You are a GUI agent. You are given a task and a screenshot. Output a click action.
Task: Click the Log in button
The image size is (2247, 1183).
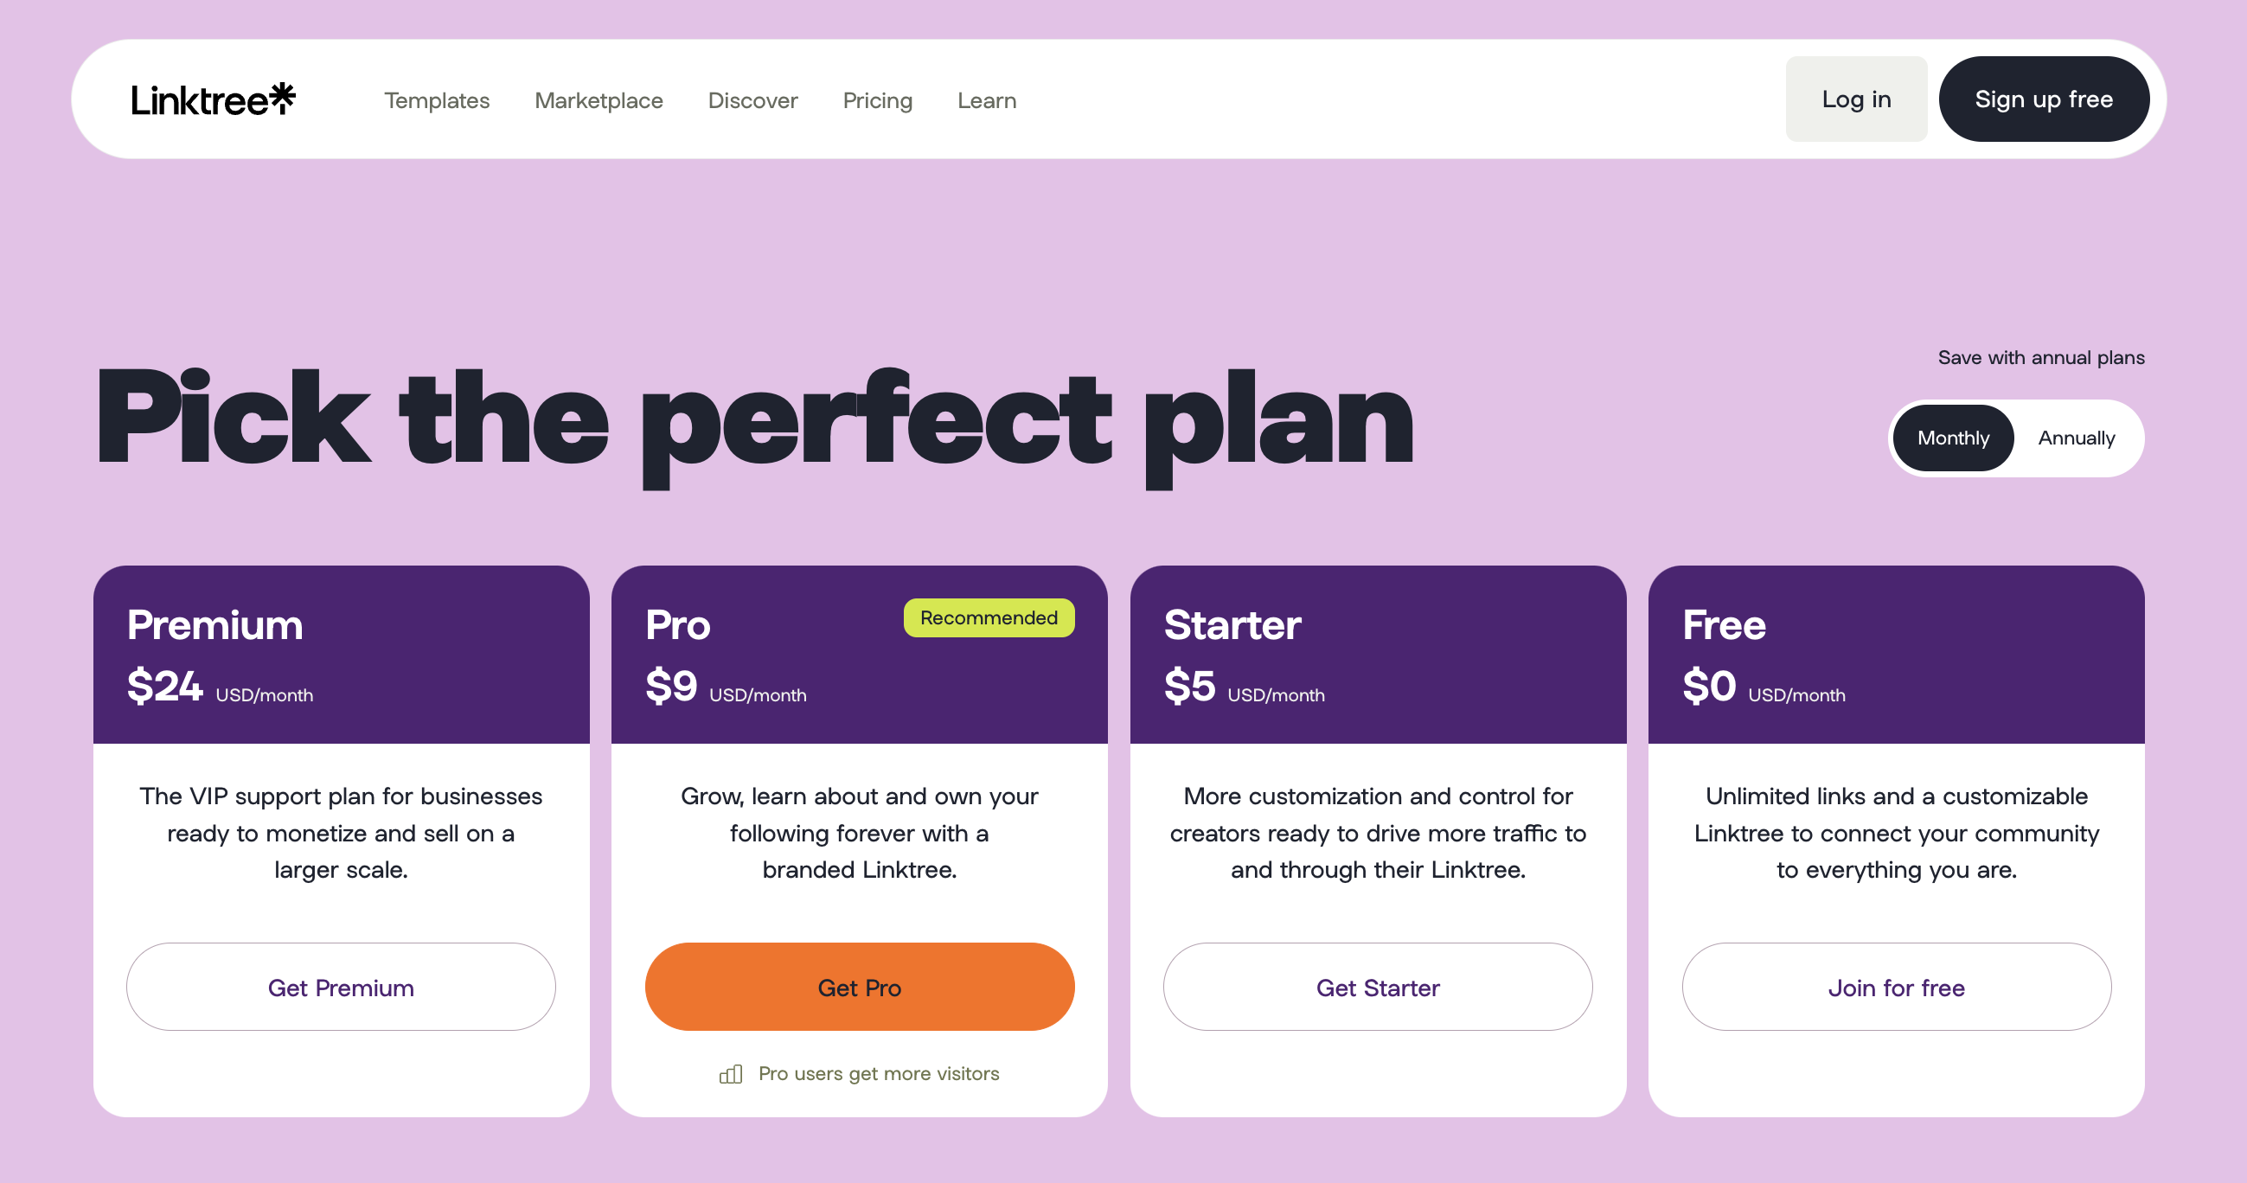tap(1856, 99)
